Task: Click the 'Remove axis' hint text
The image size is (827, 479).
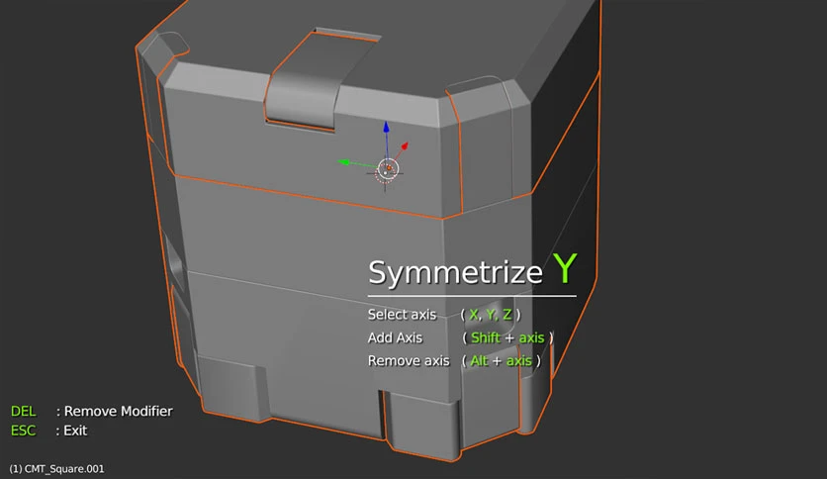Action: click(409, 361)
